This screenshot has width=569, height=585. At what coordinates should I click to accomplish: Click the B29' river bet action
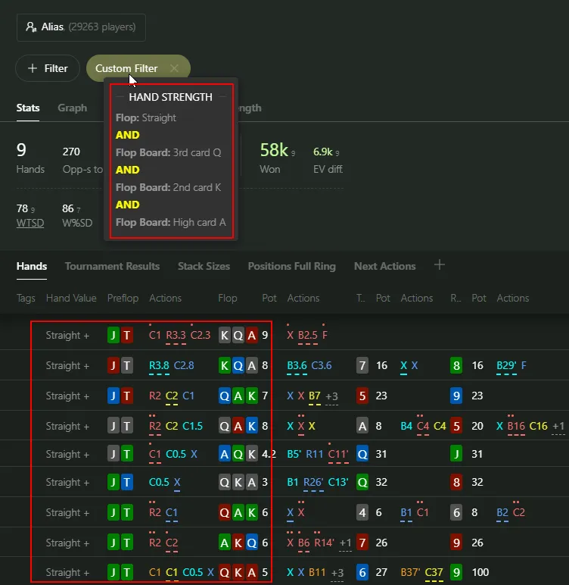pos(505,365)
